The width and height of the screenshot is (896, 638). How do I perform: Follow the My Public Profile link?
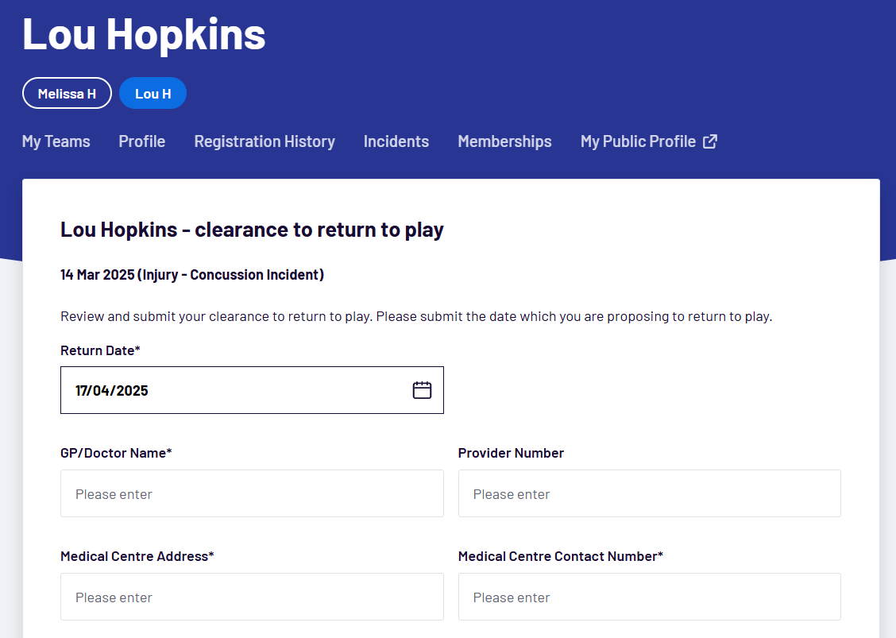[x=638, y=141]
